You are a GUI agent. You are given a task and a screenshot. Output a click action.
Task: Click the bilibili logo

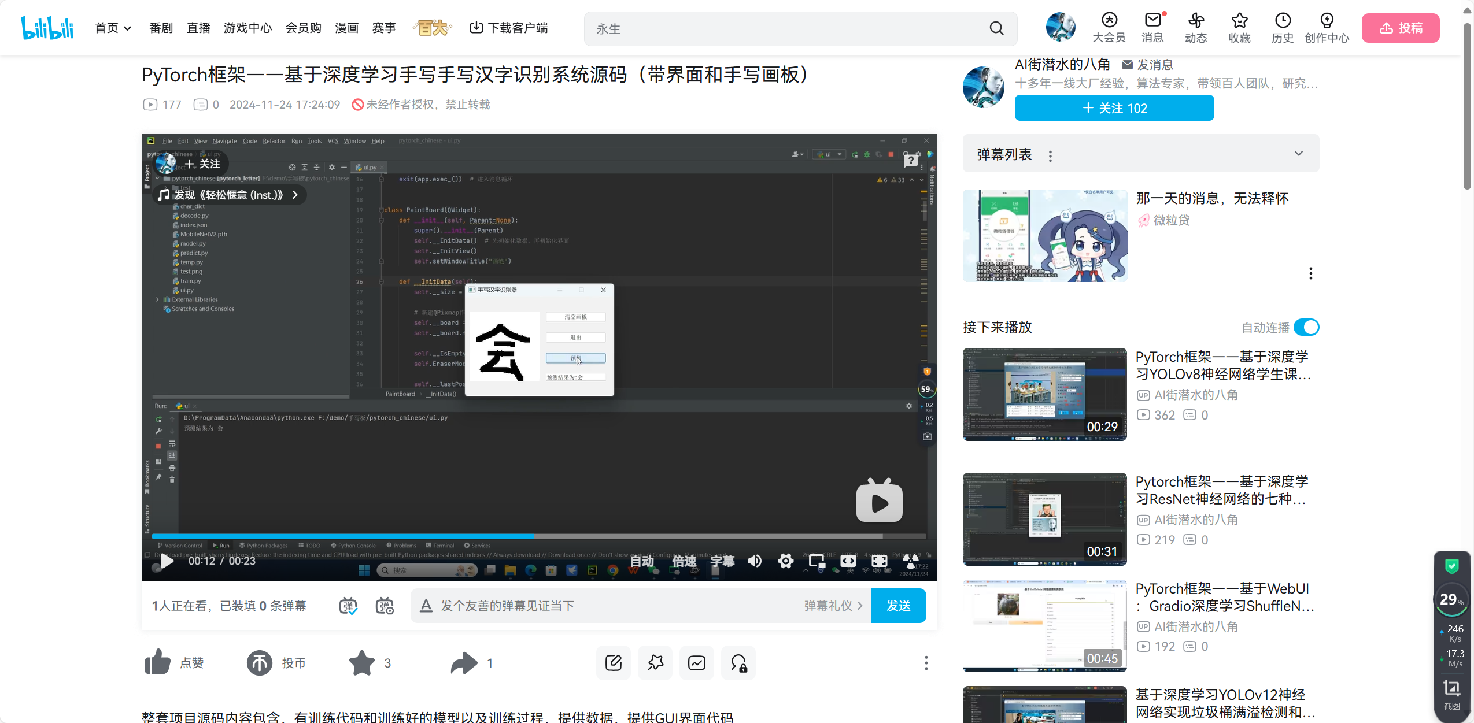47,28
